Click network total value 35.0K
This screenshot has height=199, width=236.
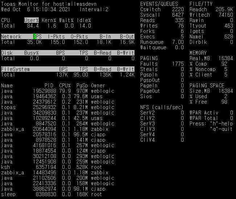34,42
